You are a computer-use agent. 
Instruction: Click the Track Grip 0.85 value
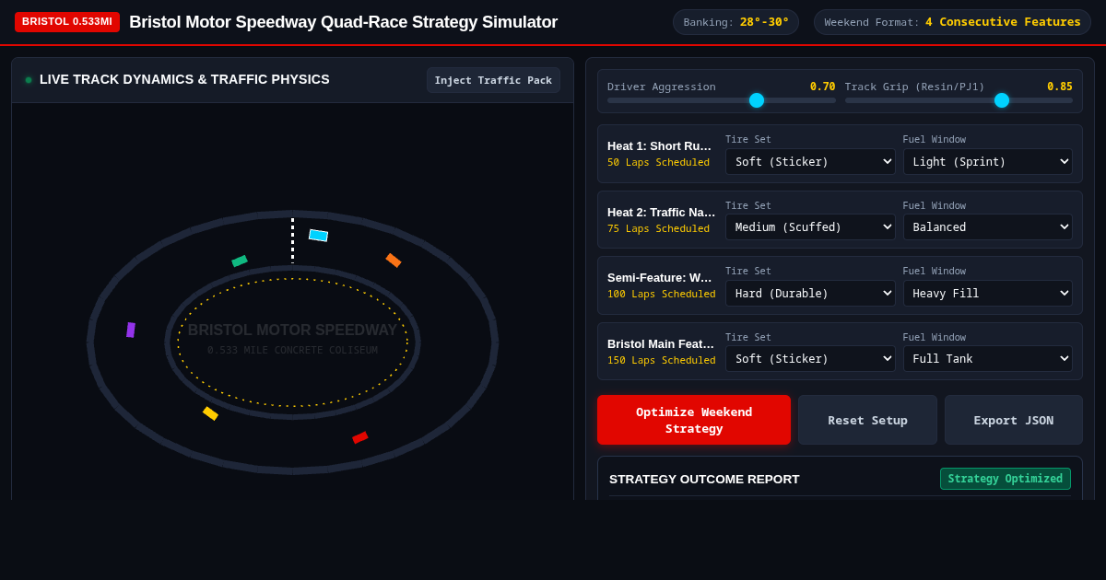1060,87
